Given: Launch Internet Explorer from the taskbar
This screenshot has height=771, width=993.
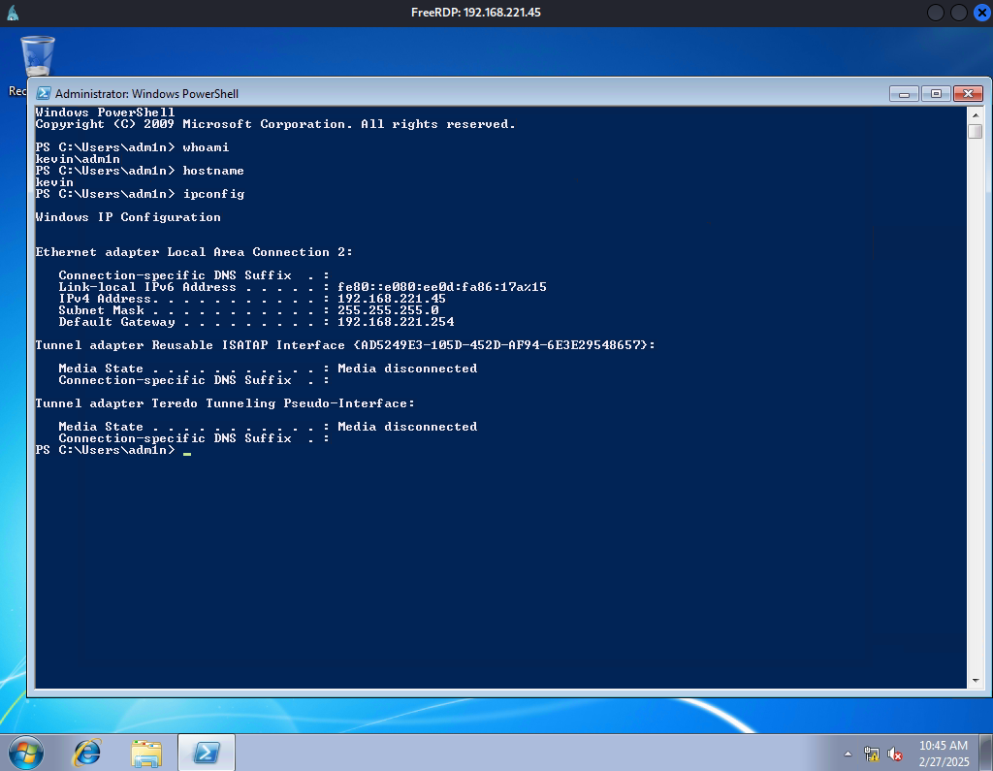Looking at the screenshot, I should [x=86, y=753].
